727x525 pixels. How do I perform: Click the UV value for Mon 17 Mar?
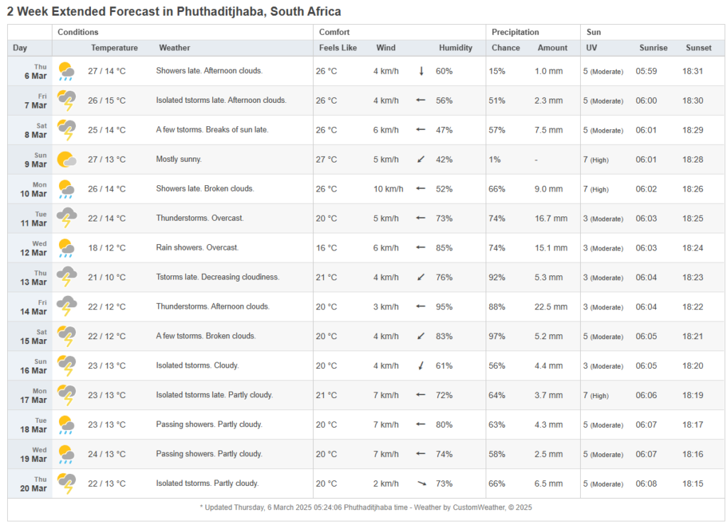point(603,395)
